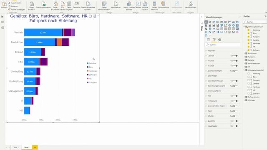Click the format options Suchen box

[223, 45]
